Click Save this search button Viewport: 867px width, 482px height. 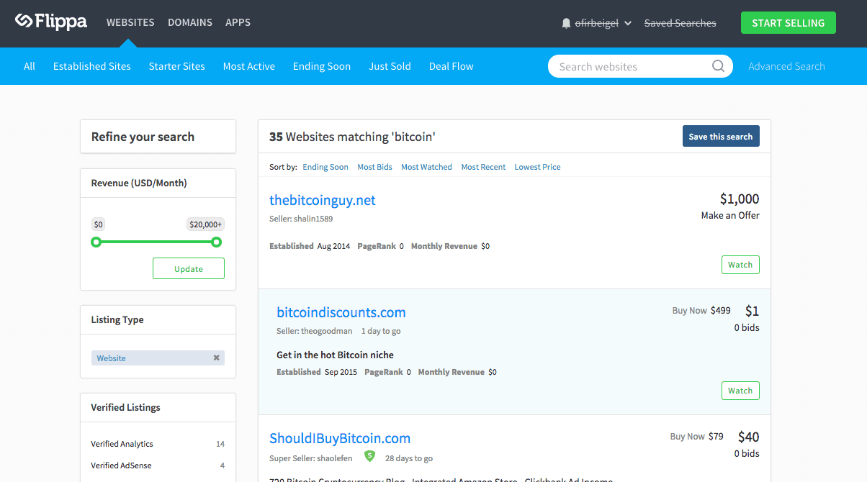(721, 136)
